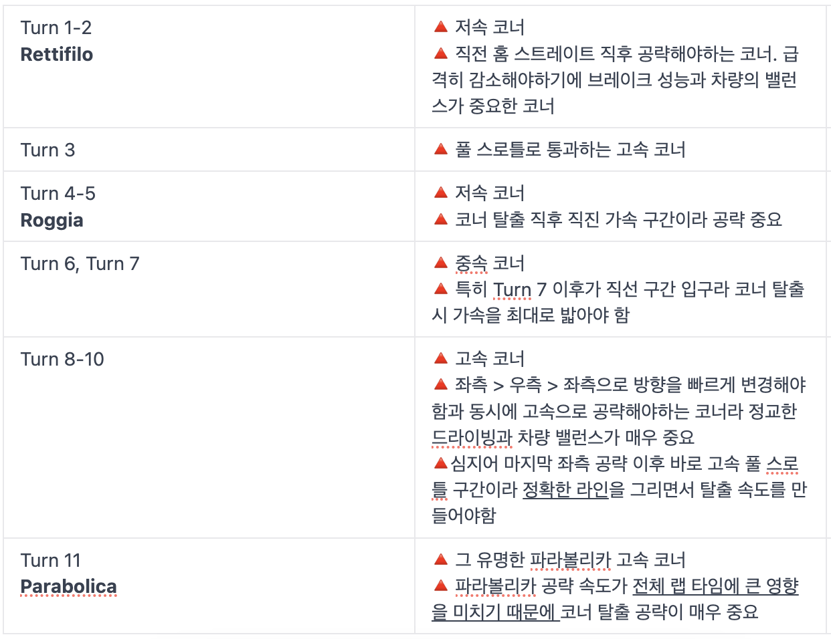Click the underlined text '정확한 라인'
Screen dimensions: 831x639
pyautogui.click(x=565, y=490)
